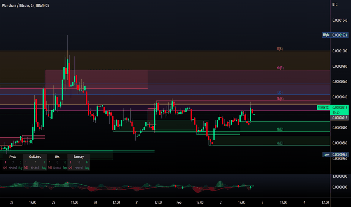Click the 0.00001000 price axis value
Screen dimensions: 351x207
[x=340, y=51]
